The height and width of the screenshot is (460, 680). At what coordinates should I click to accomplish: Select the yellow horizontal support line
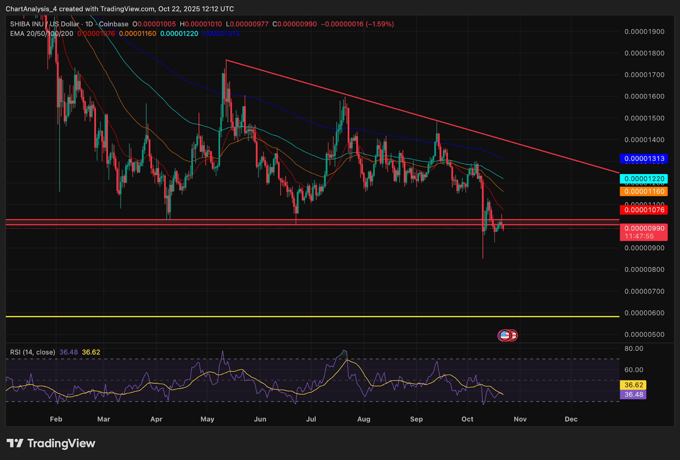pyautogui.click(x=297, y=317)
